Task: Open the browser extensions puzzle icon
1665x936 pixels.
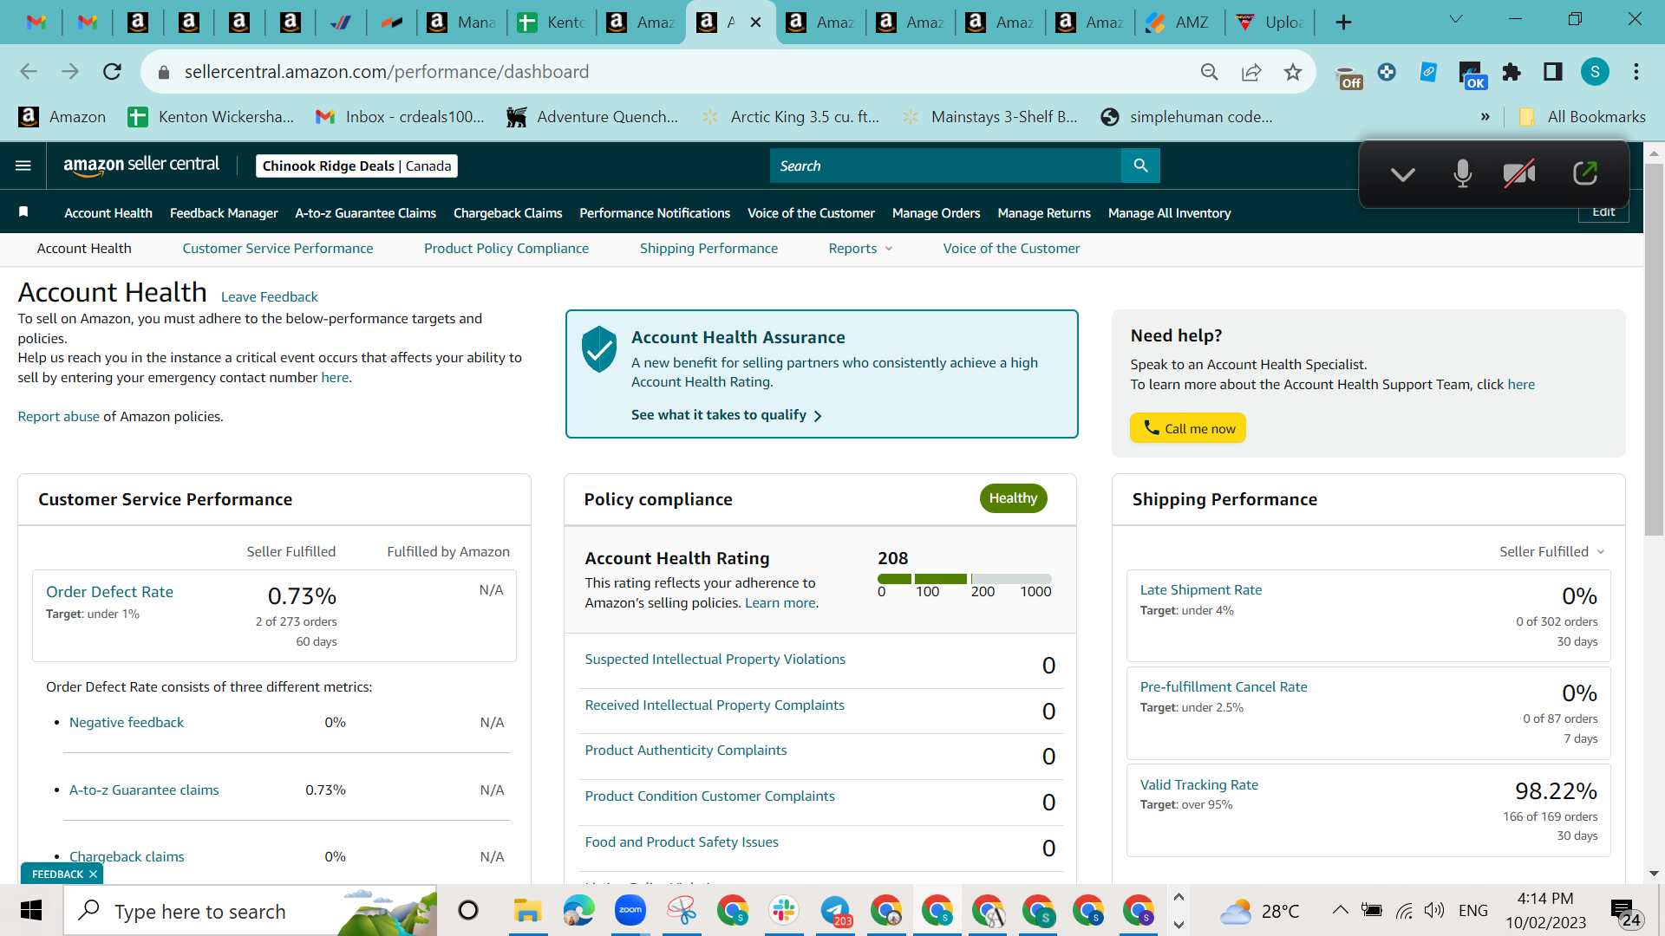Action: (1512, 72)
